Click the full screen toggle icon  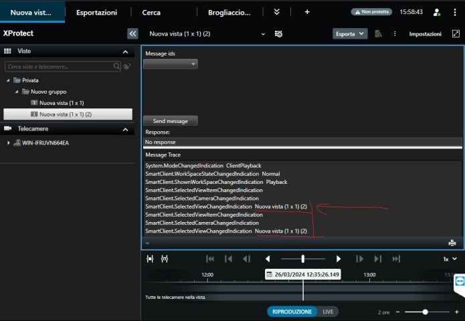coord(456,33)
